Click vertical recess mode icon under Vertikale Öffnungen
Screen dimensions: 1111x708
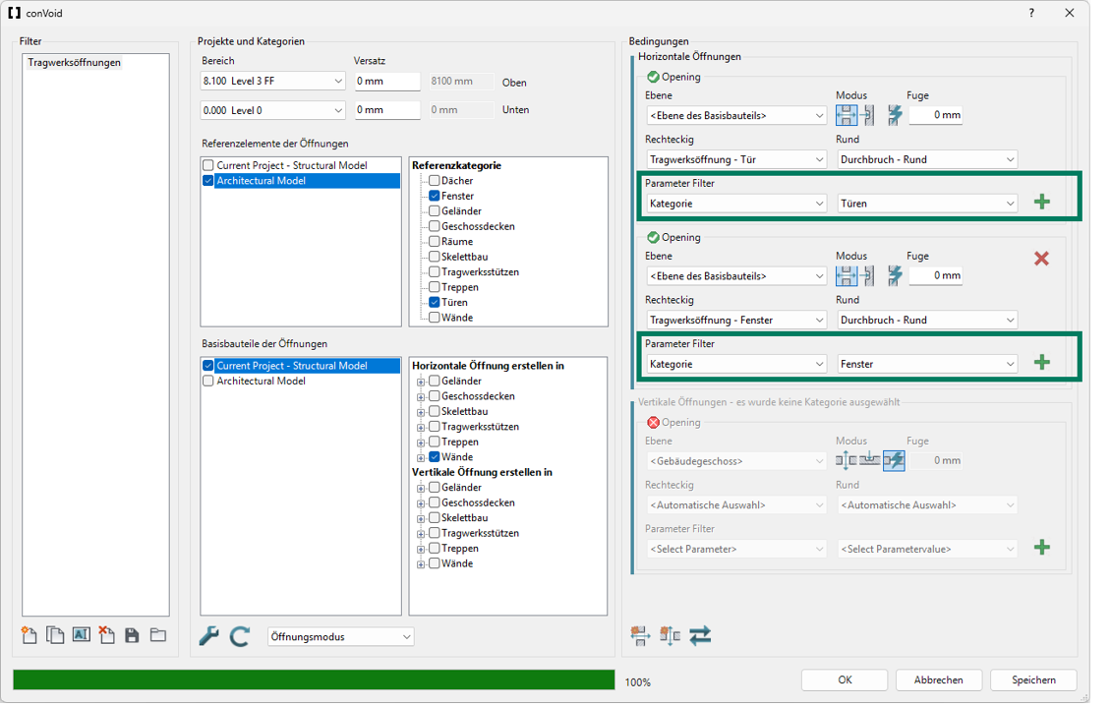pos(870,460)
